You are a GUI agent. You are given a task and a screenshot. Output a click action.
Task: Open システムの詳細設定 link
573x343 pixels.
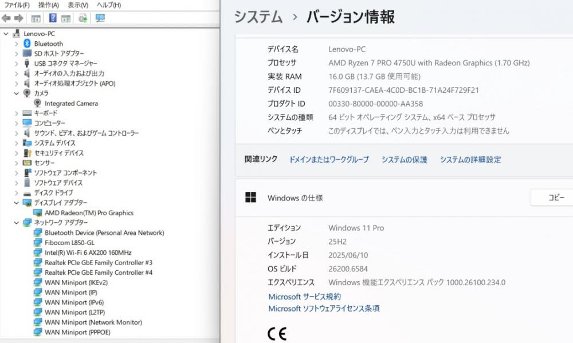470,160
